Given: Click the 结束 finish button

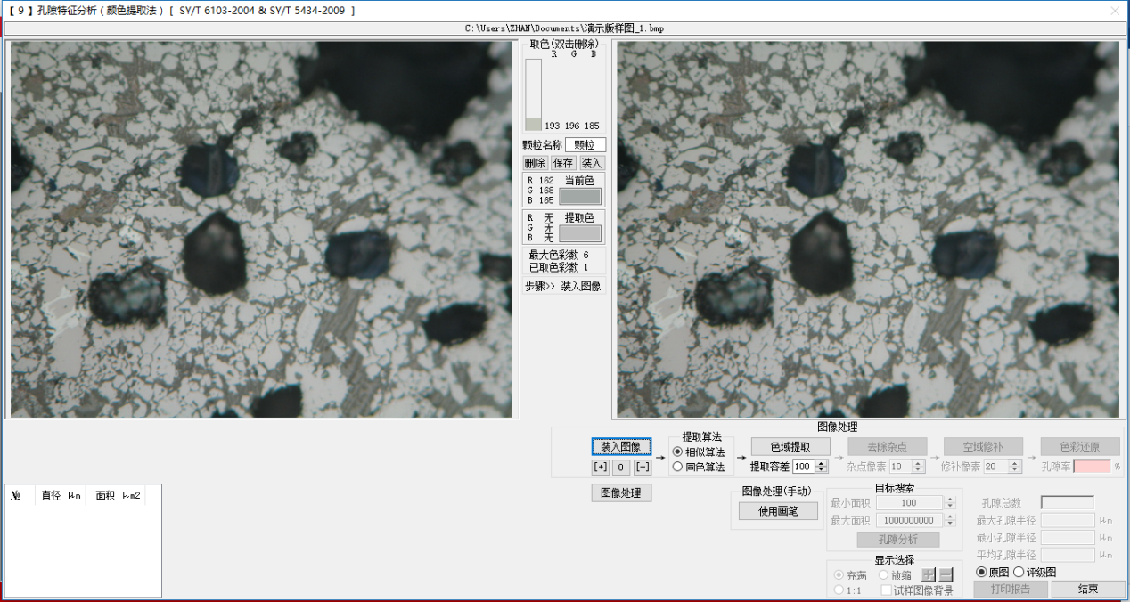Looking at the screenshot, I should [1088, 589].
